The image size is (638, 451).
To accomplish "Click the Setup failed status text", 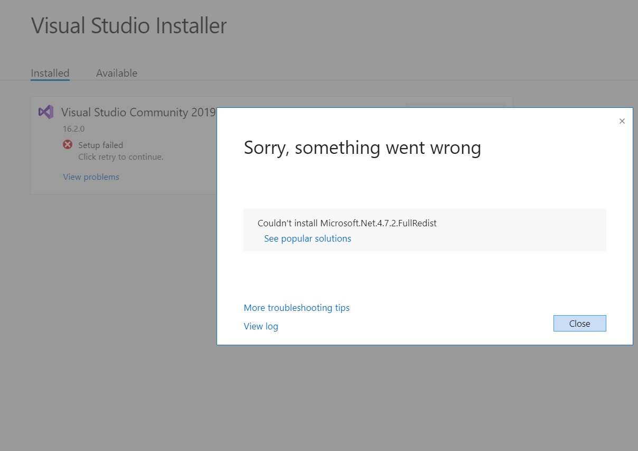I will (x=100, y=145).
